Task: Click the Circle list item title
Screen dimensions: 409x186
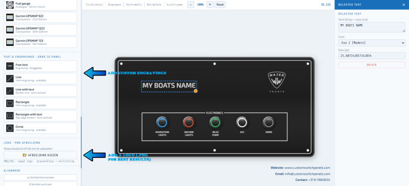Action: click(19, 127)
